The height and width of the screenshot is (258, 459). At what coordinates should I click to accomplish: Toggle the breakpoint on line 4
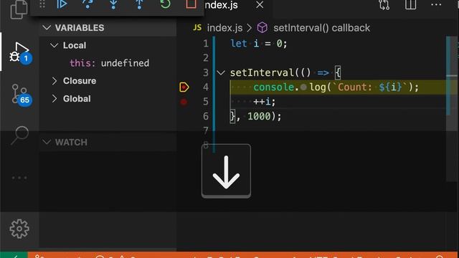pyautogui.click(x=184, y=87)
